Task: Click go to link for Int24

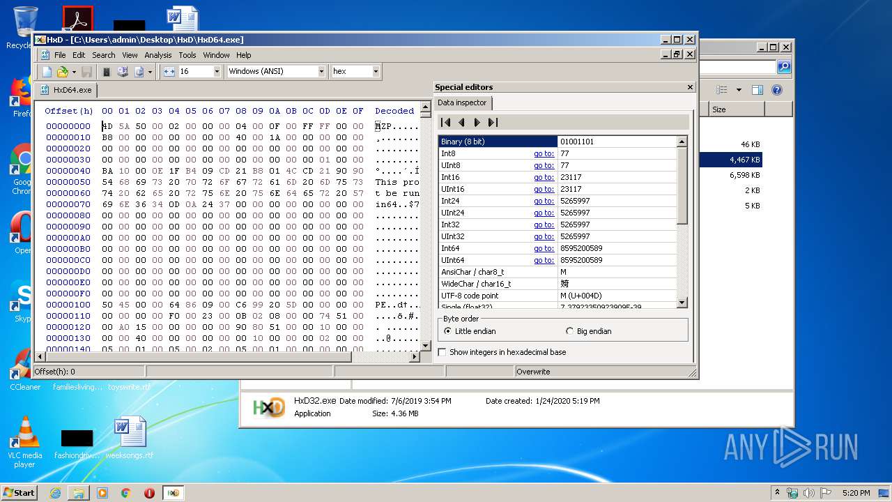Action: 544,201
